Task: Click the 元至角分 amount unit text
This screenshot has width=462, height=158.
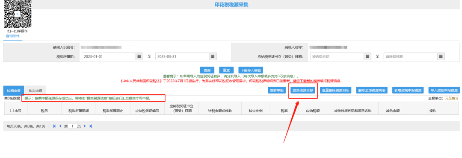Action: pos(452,98)
